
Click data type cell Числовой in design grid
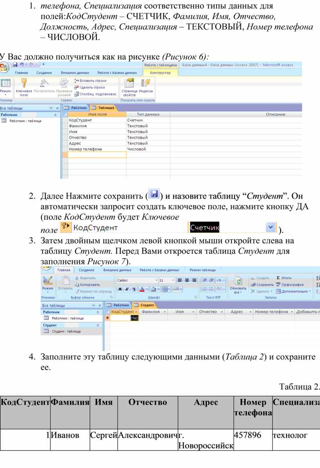click(x=148, y=149)
